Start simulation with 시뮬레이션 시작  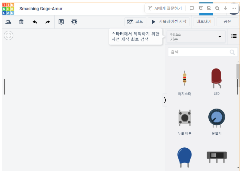point(169,22)
